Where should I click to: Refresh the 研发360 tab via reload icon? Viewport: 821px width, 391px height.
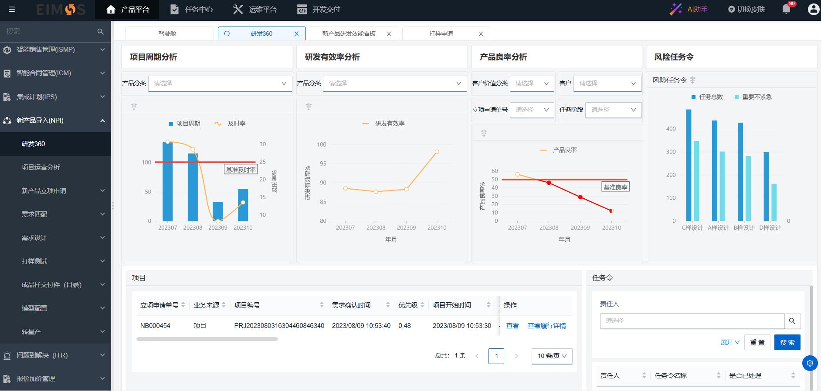point(227,33)
